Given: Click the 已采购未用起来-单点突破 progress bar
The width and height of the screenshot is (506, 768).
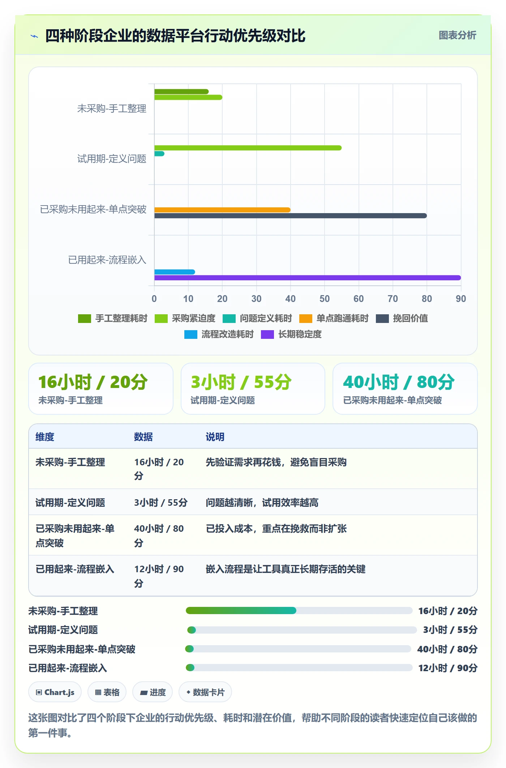Looking at the screenshot, I should [x=298, y=649].
